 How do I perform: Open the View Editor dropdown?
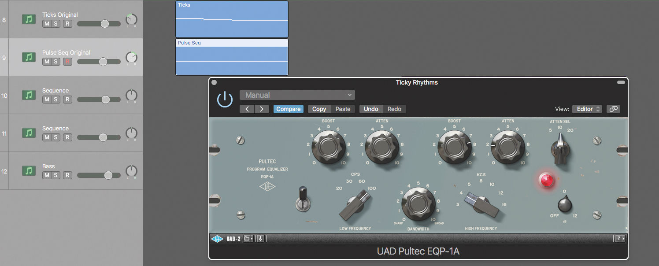(587, 109)
